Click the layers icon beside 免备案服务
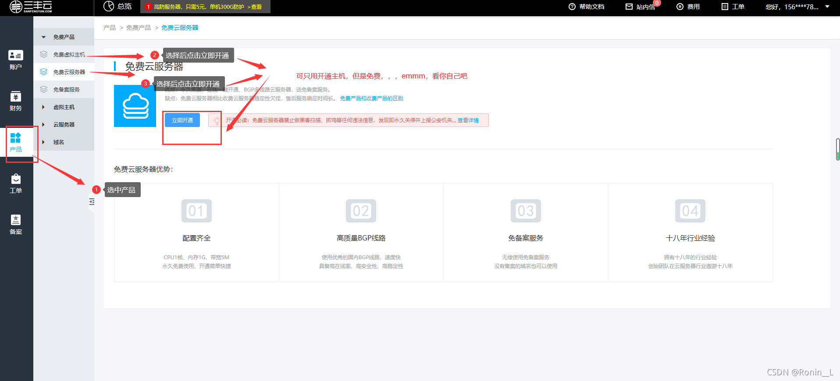 click(43, 89)
